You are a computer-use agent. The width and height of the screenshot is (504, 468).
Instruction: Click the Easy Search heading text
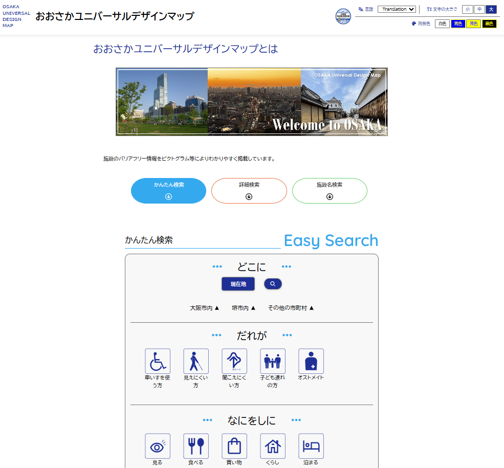click(331, 240)
